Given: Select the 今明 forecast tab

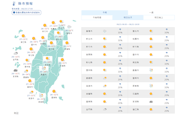Looking at the screenshot, I should tap(105, 12).
